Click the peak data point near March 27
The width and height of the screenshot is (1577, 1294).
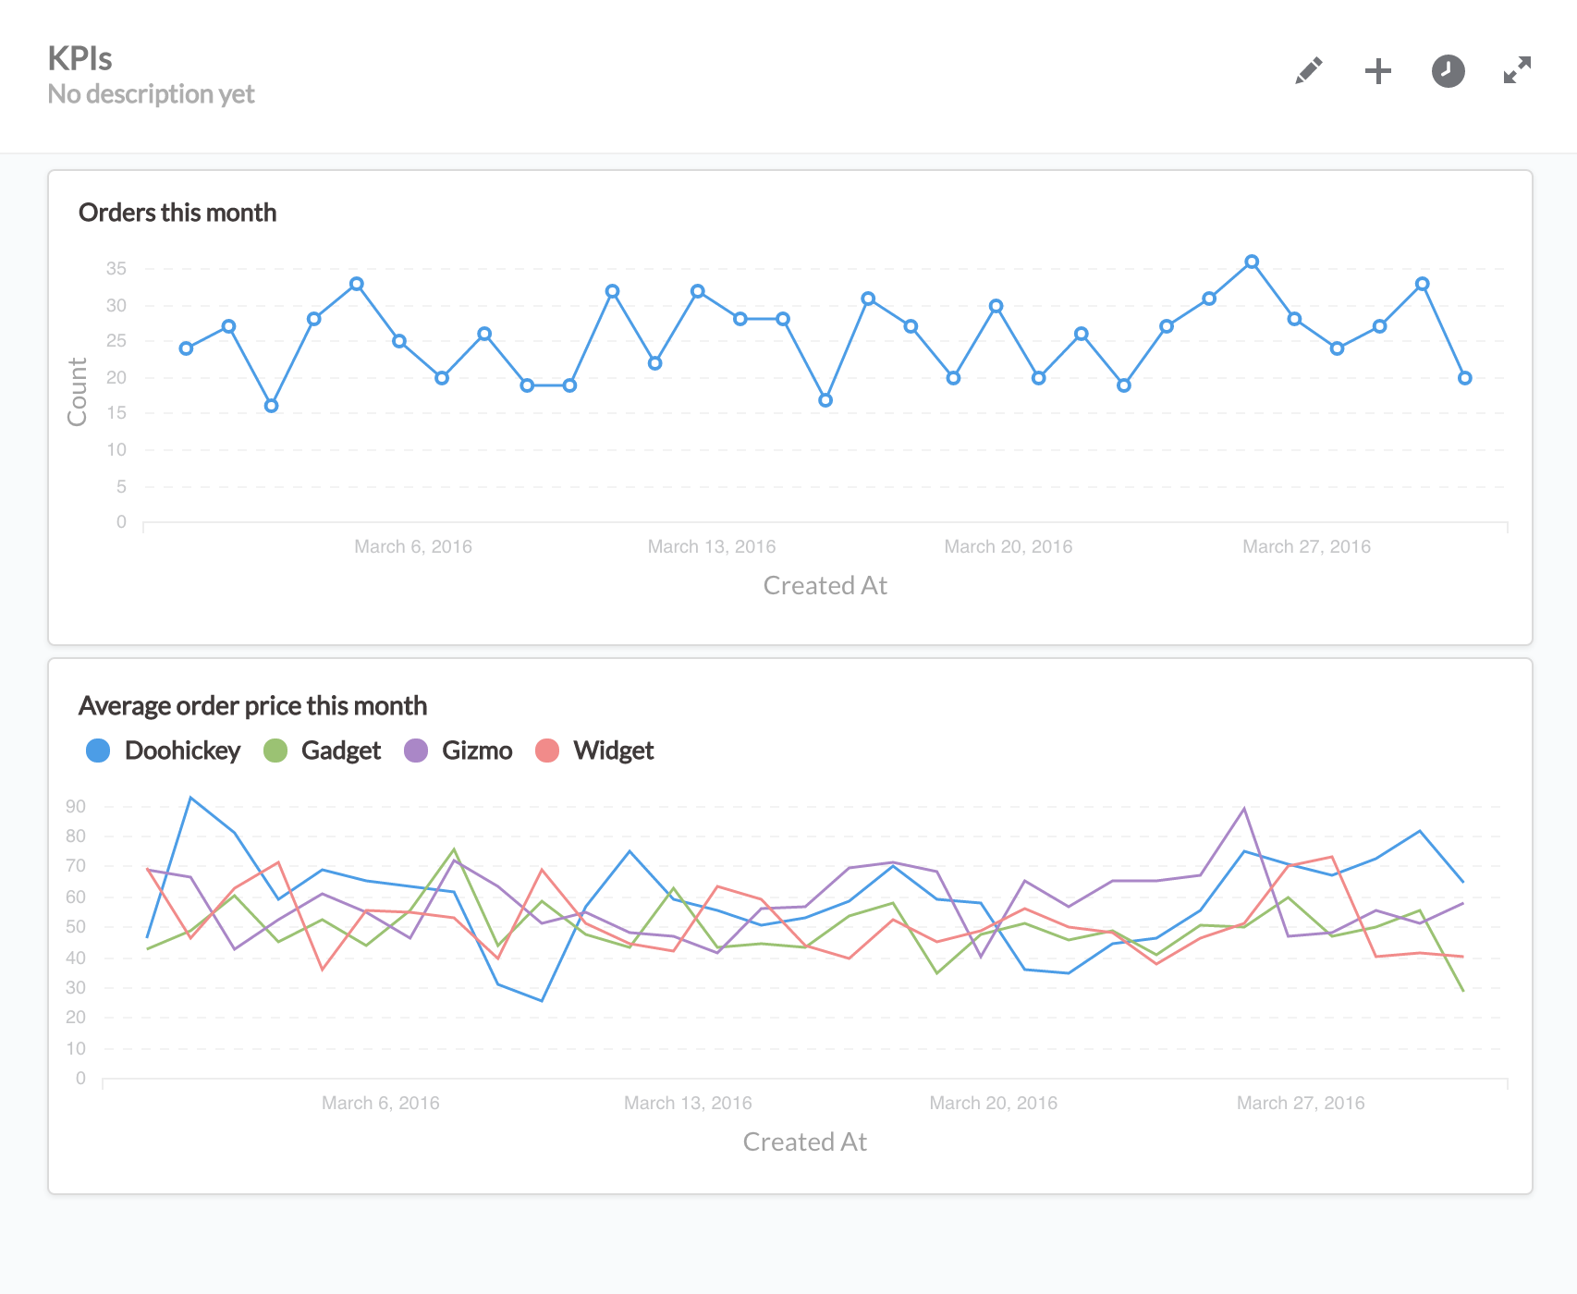pos(1253,262)
